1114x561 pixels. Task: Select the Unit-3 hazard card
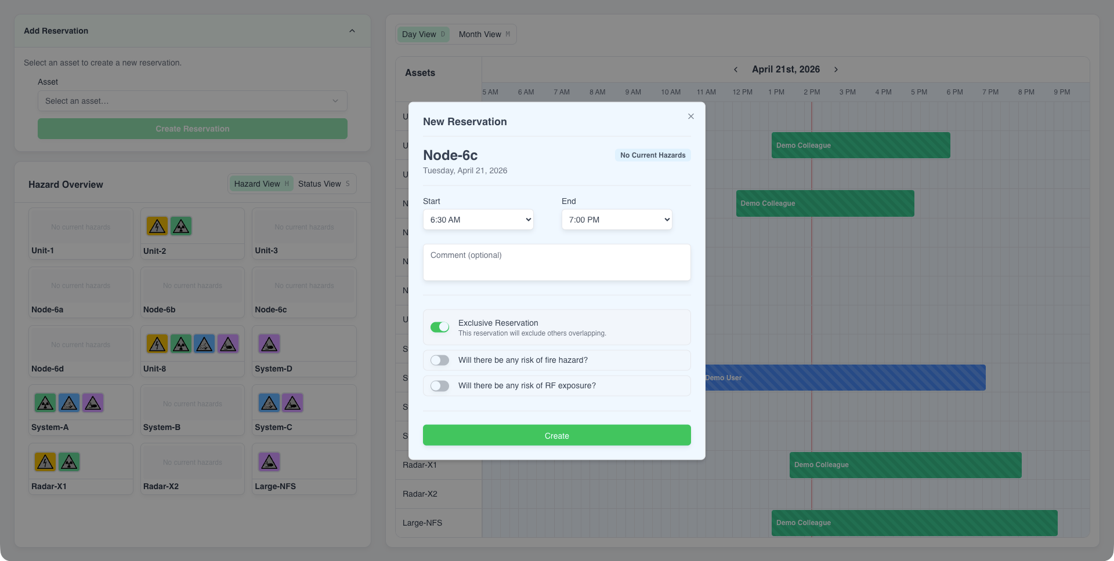(x=304, y=234)
